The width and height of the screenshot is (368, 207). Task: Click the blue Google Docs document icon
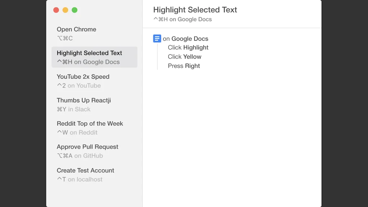click(x=157, y=38)
